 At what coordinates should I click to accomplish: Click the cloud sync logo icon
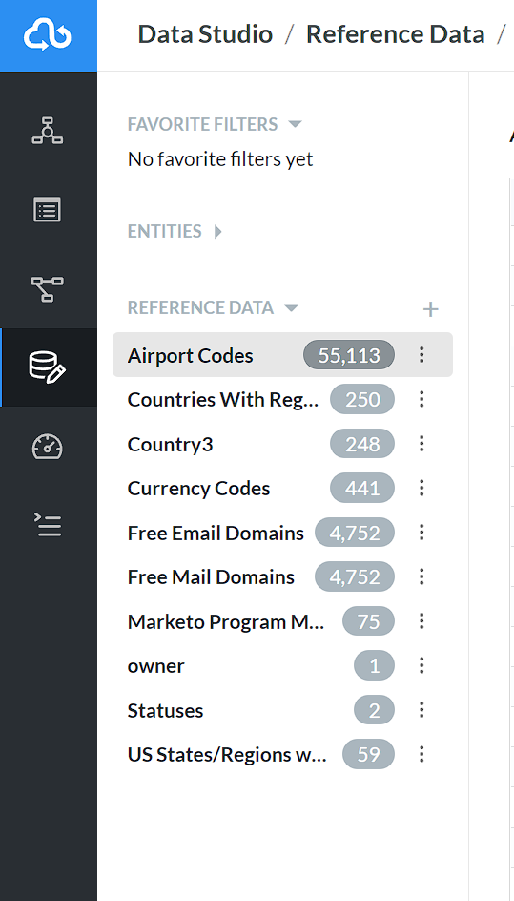[48, 35]
